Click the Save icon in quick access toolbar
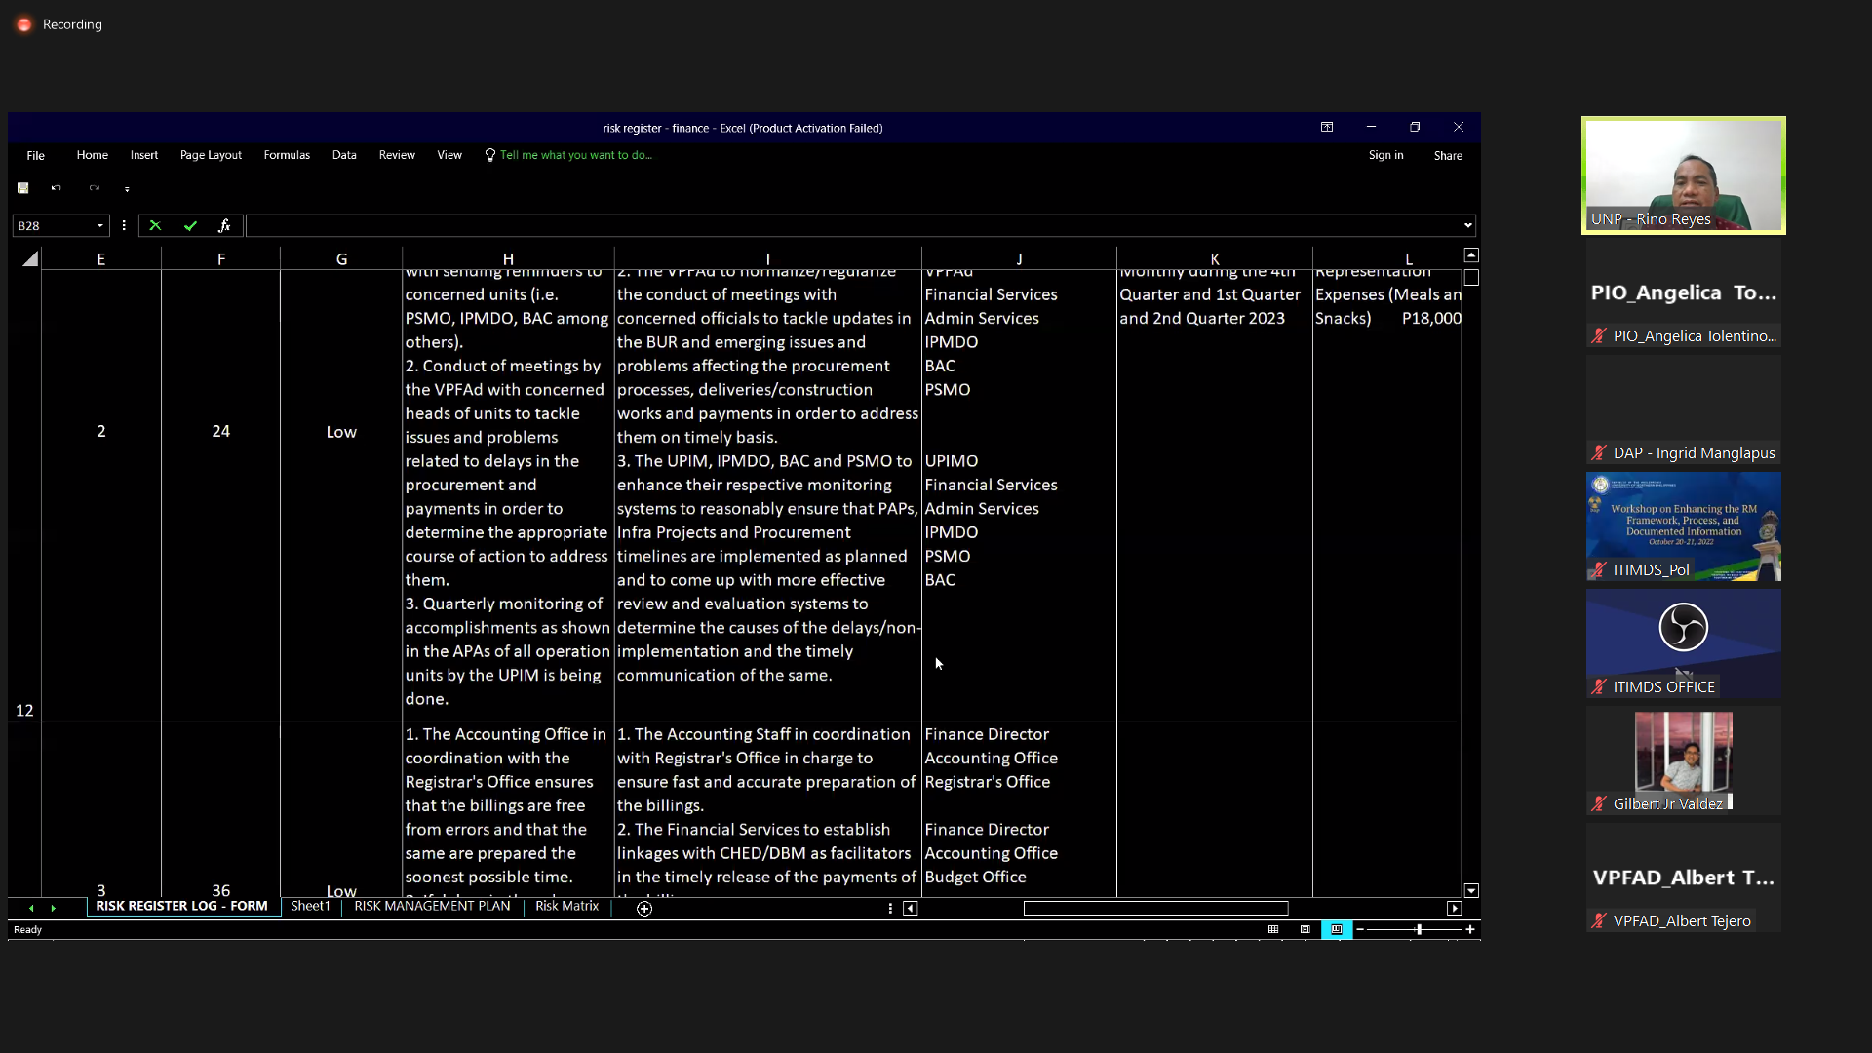Image resolution: width=1872 pixels, height=1053 pixels. click(23, 188)
